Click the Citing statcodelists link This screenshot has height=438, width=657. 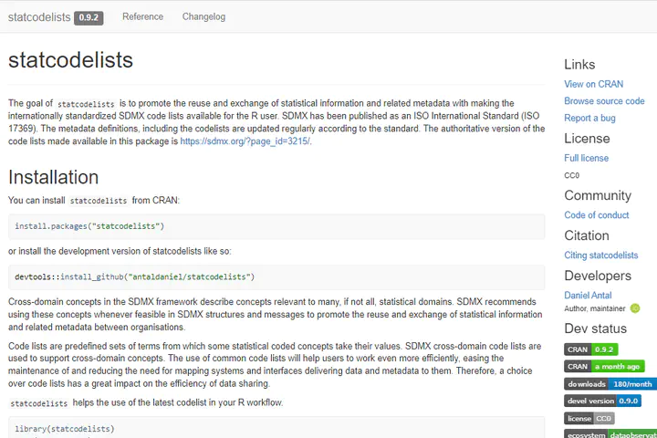click(x=600, y=255)
